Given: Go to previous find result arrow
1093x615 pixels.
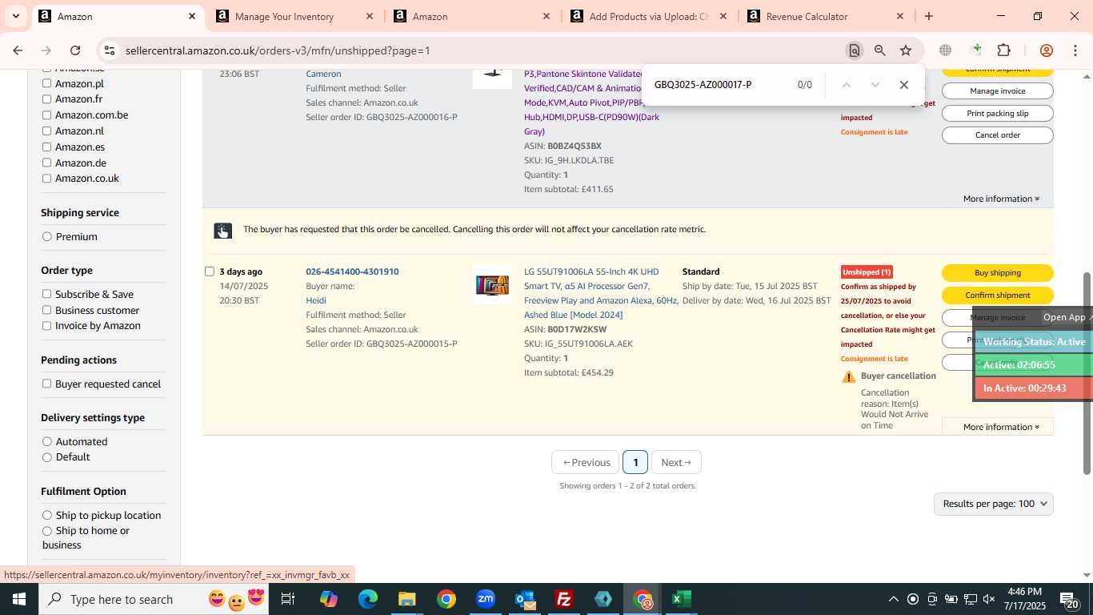Looking at the screenshot, I should 846,85.
